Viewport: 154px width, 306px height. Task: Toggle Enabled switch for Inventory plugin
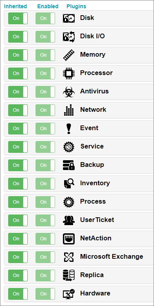click(45, 183)
